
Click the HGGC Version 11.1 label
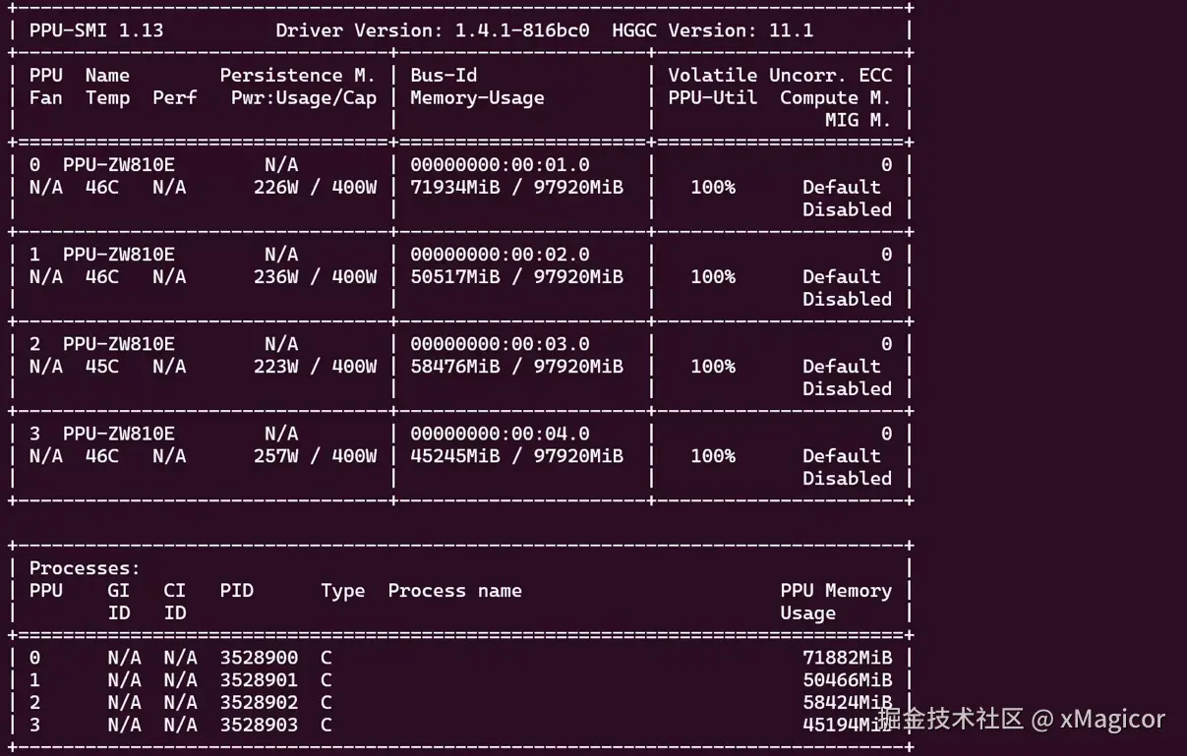point(712,29)
